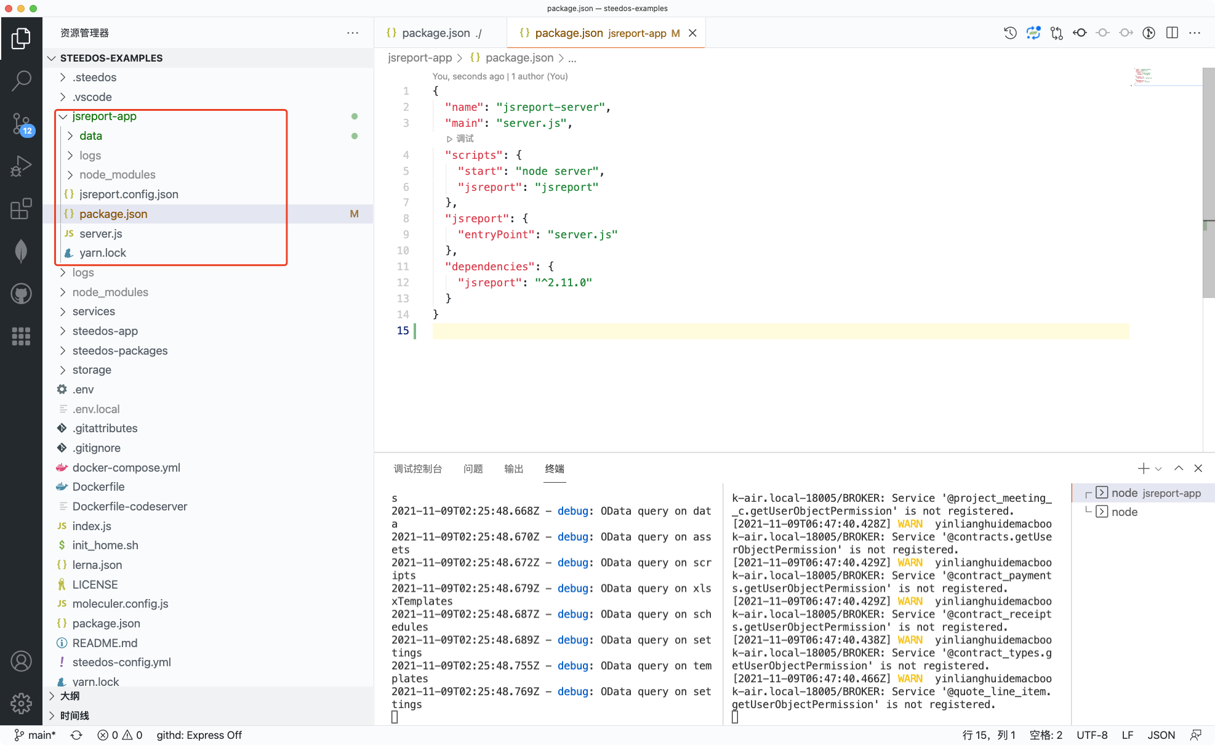Screen dimensions: 1215x745
Task: Click the toggle file blame icon in editor toolbar
Action: point(1149,33)
